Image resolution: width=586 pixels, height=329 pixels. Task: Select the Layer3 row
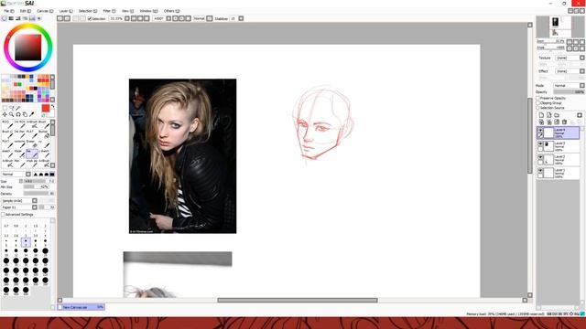[x=559, y=146]
